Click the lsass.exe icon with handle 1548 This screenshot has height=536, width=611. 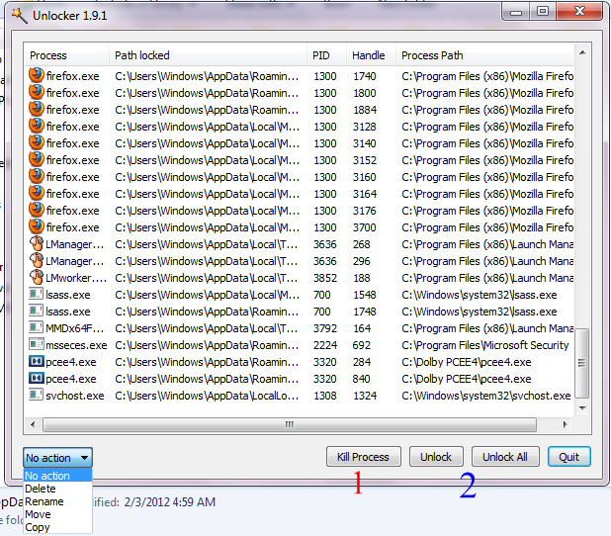[36, 294]
